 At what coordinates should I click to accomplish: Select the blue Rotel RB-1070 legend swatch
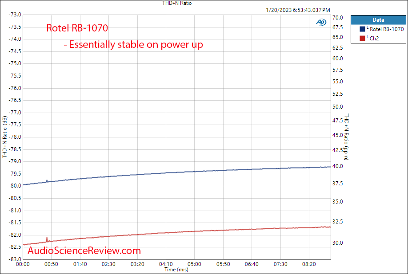pyautogui.click(x=363, y=29)
